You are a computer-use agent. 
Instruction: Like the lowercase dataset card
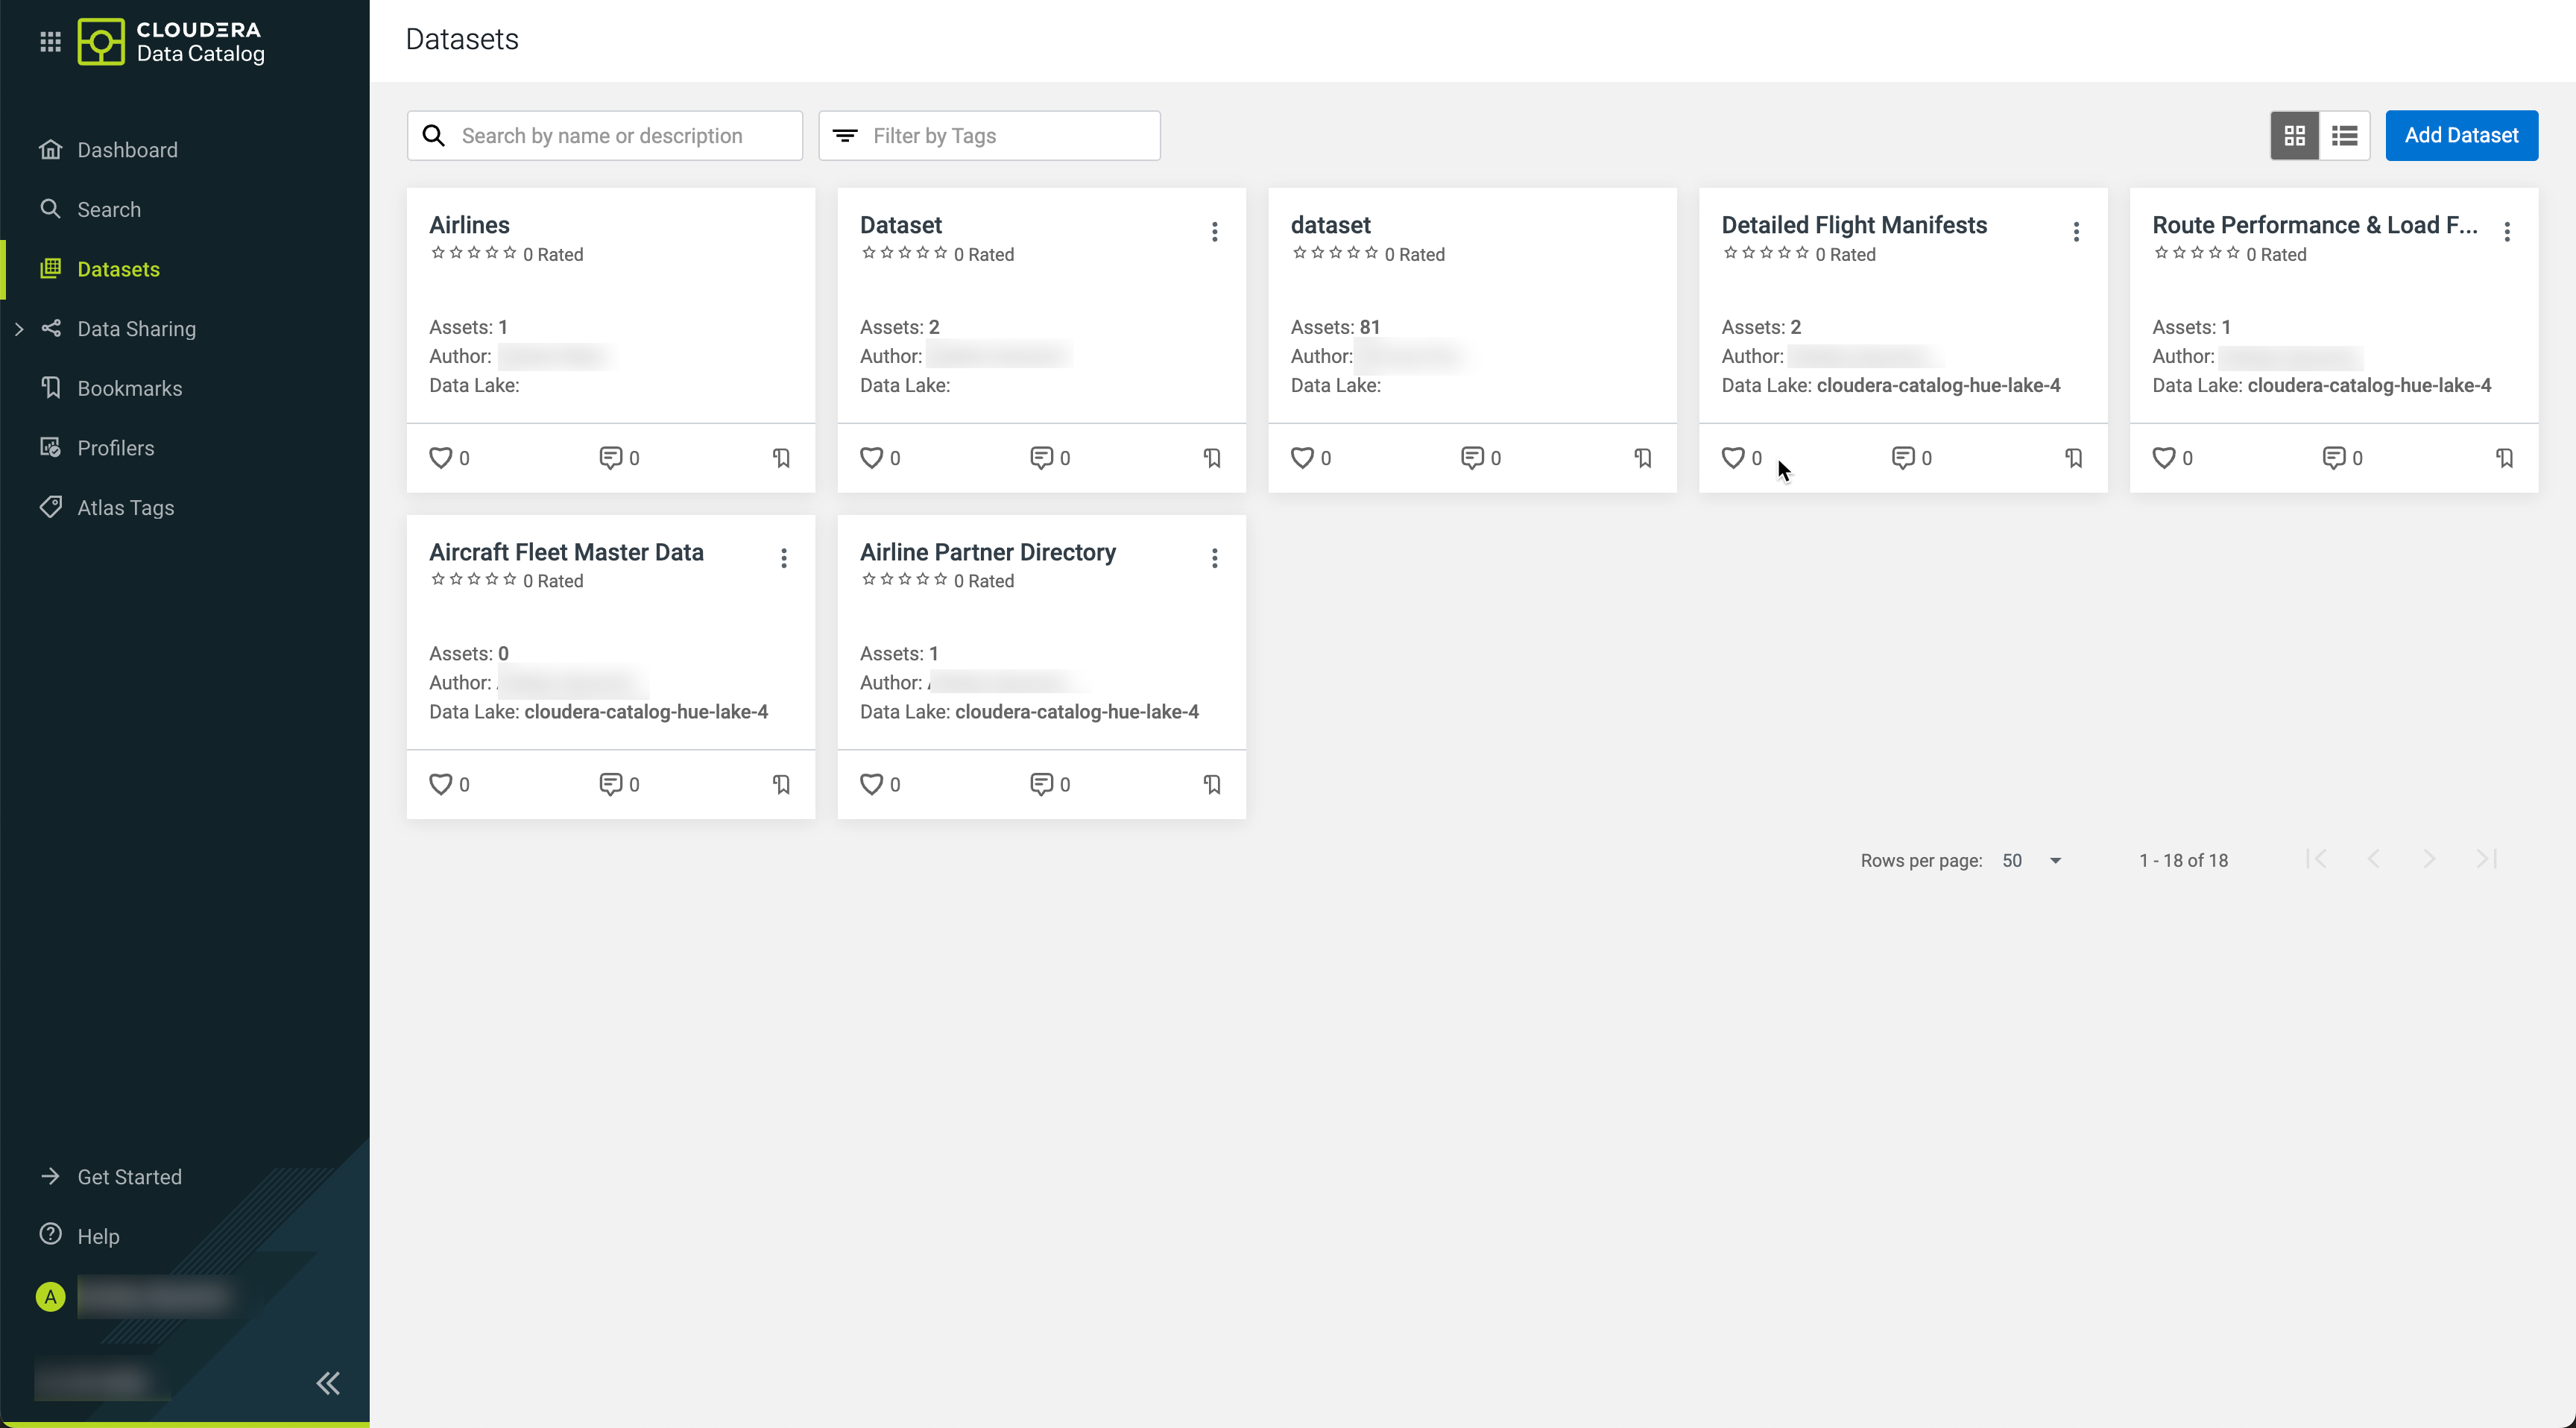1301,458
